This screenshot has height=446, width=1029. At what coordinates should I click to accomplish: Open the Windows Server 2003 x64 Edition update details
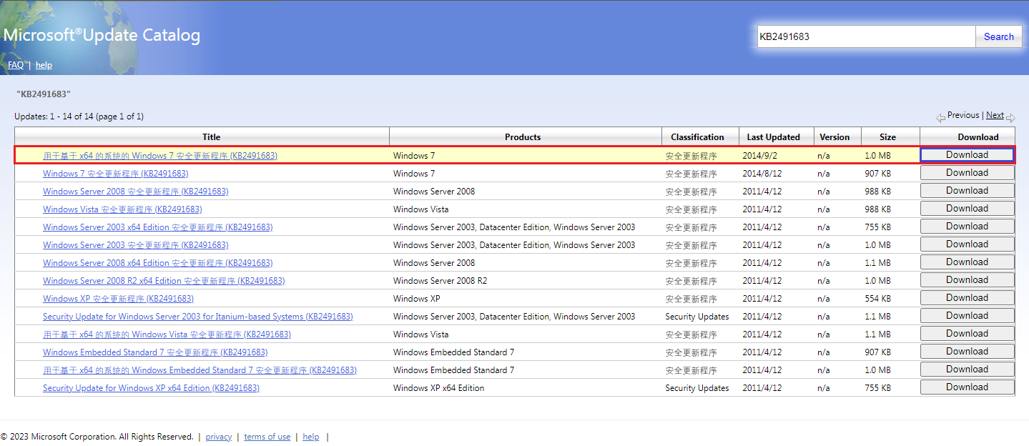(157, 226)
